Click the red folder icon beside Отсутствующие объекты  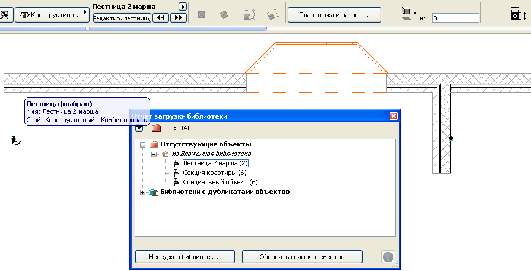coord(154,145)
